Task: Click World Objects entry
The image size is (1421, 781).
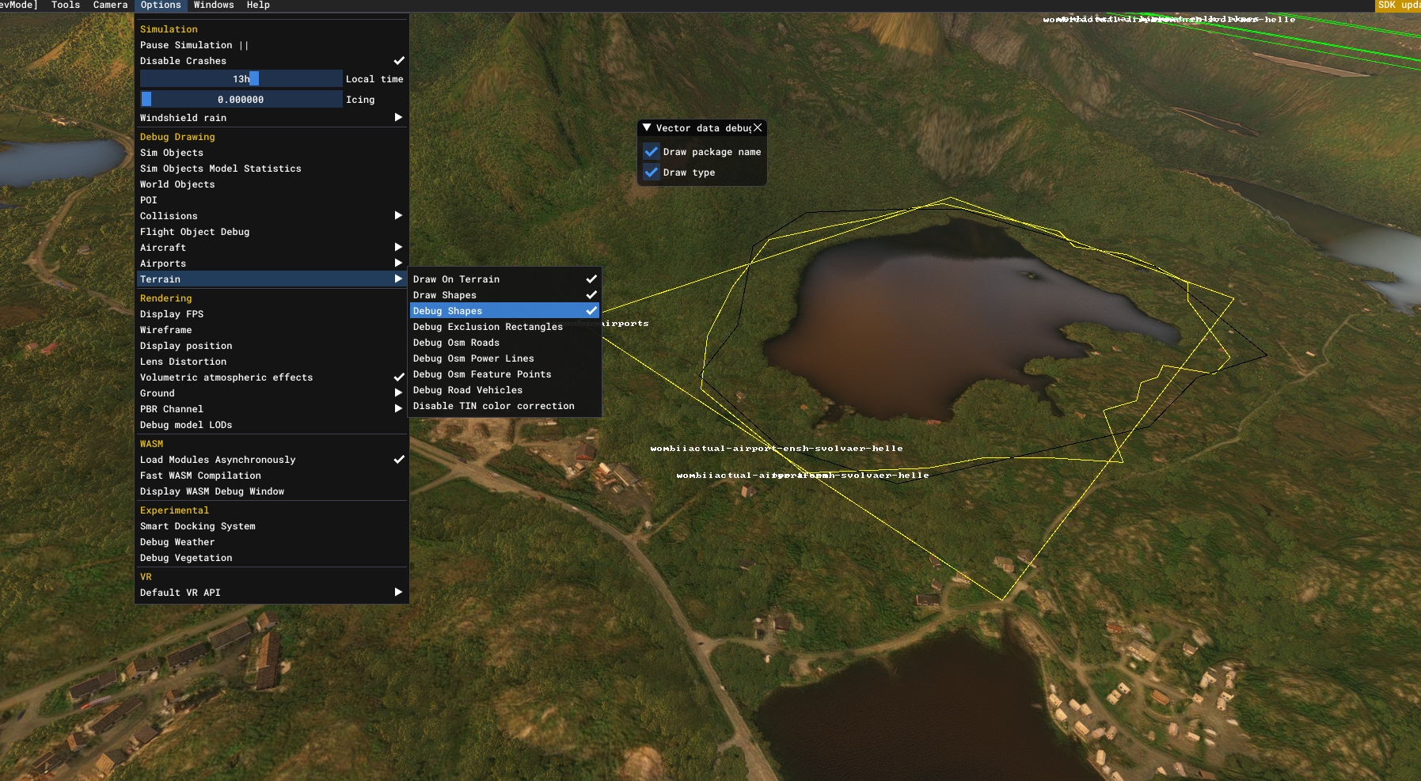Action: (x=272, y=184)
